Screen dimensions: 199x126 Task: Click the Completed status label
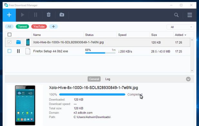coord(135,94)
